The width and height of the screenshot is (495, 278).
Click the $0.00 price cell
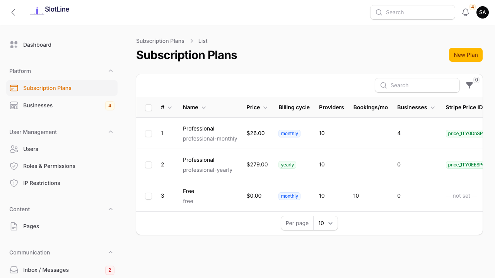pos(254,196)
